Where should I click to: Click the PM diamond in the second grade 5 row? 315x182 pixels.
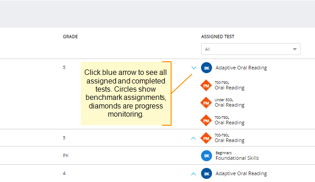pos(207,138)
